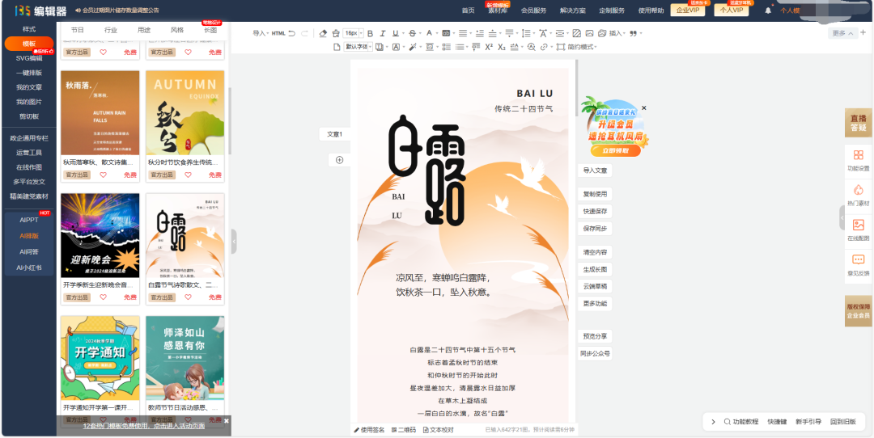Open 我的文章 in the left sidebar
The height and width of the screenshot is (438, 874).
(29, 87)
